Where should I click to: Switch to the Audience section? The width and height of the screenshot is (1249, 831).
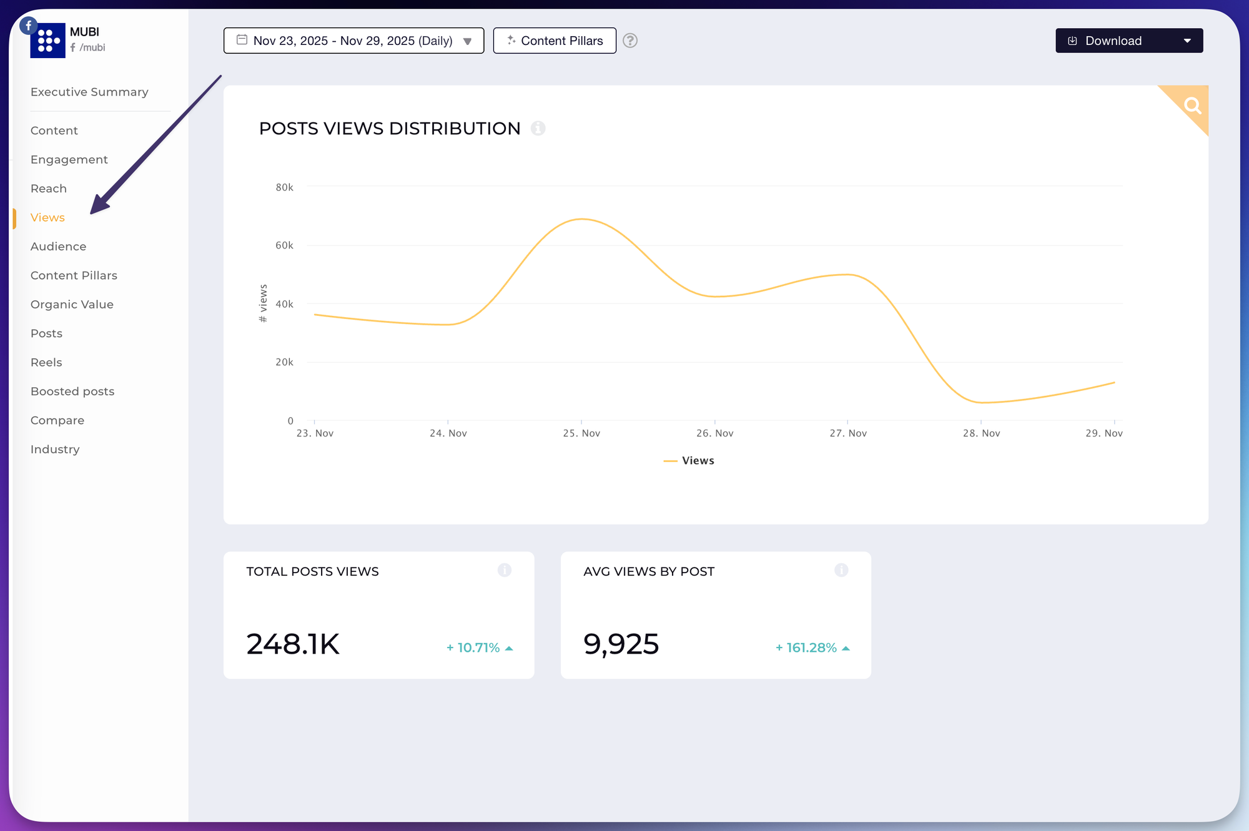[x=58, y=246]
